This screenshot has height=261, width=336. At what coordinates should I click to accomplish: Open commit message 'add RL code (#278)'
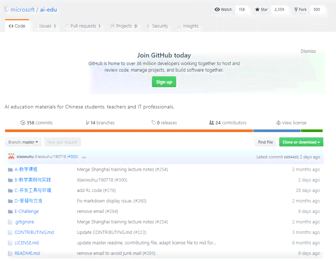[96, 191]
